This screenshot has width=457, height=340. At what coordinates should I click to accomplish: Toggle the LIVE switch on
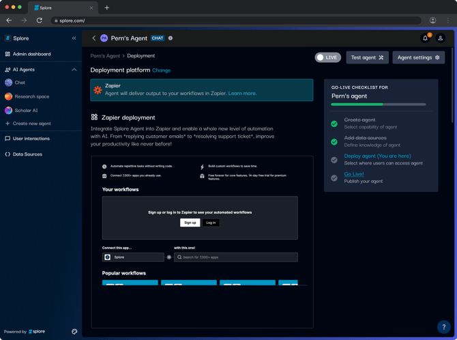pyautogui.click(x=328, y=57)
